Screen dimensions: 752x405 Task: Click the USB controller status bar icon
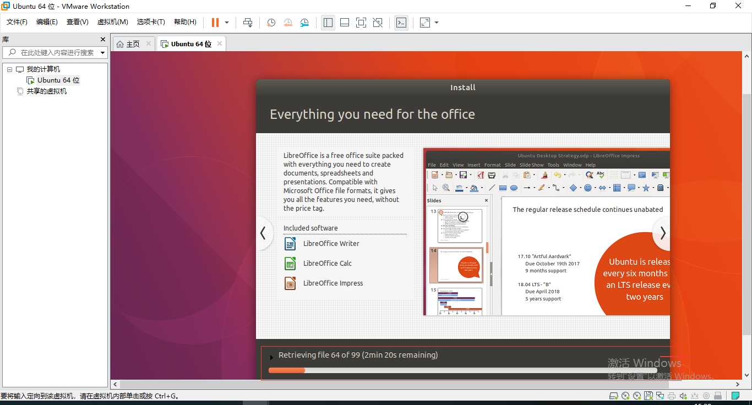(695, 396)
